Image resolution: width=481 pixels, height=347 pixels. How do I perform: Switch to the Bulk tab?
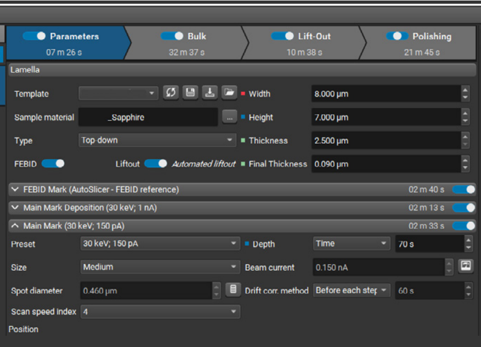pos(185,43)
